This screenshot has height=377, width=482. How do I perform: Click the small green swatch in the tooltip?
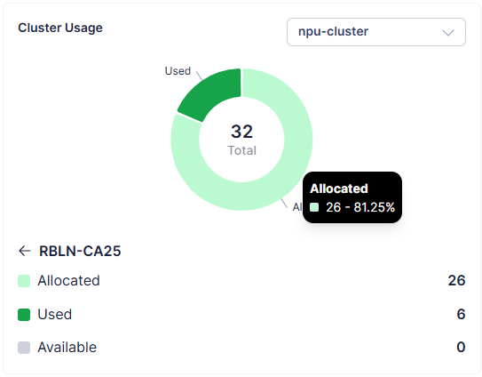(314, 207)
